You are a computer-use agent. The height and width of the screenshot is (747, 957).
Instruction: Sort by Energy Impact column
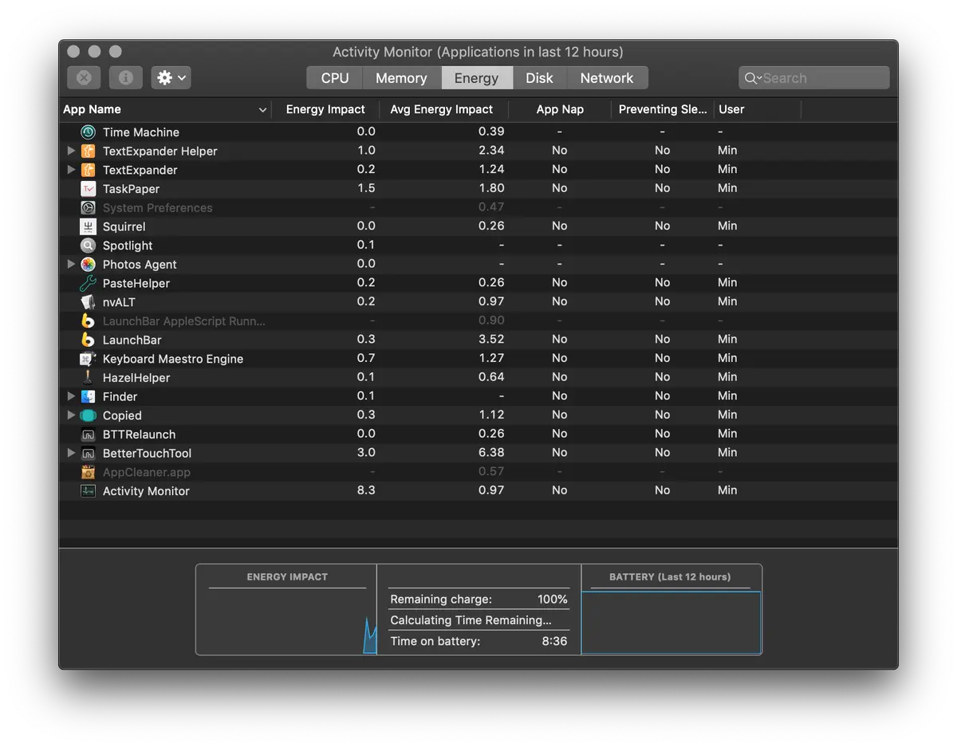tap(325, 109)
